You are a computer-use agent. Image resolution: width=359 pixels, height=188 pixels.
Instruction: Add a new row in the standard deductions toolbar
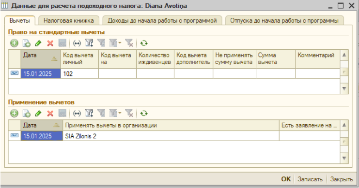[x=14, y=43]
